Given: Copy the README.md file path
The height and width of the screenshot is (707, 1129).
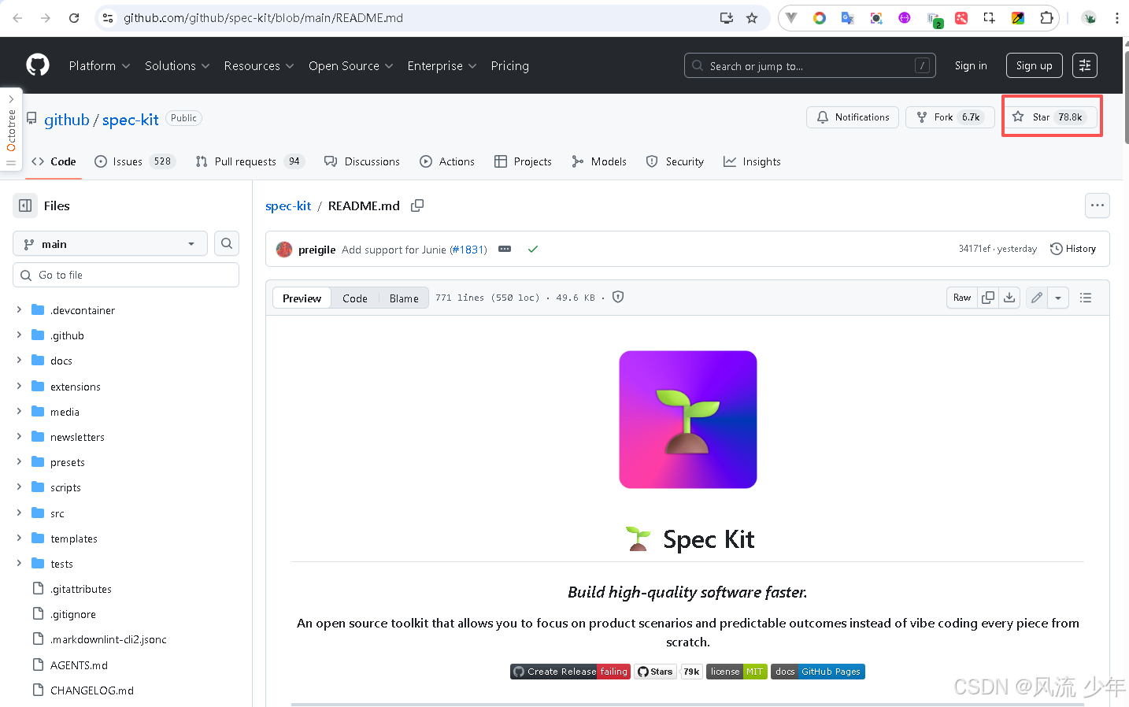Looking at the screenshot, I should pyautogui.click(x=417, y=205).
